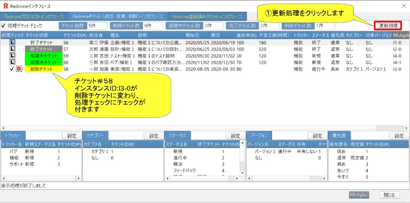
Task: Click 設定 button for 優先度 panel
Action: 399,136
